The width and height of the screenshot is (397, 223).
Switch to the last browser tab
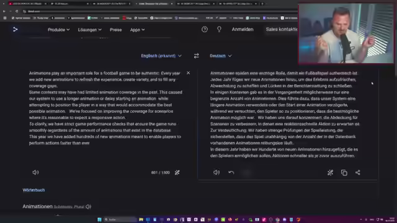point(238,4)
